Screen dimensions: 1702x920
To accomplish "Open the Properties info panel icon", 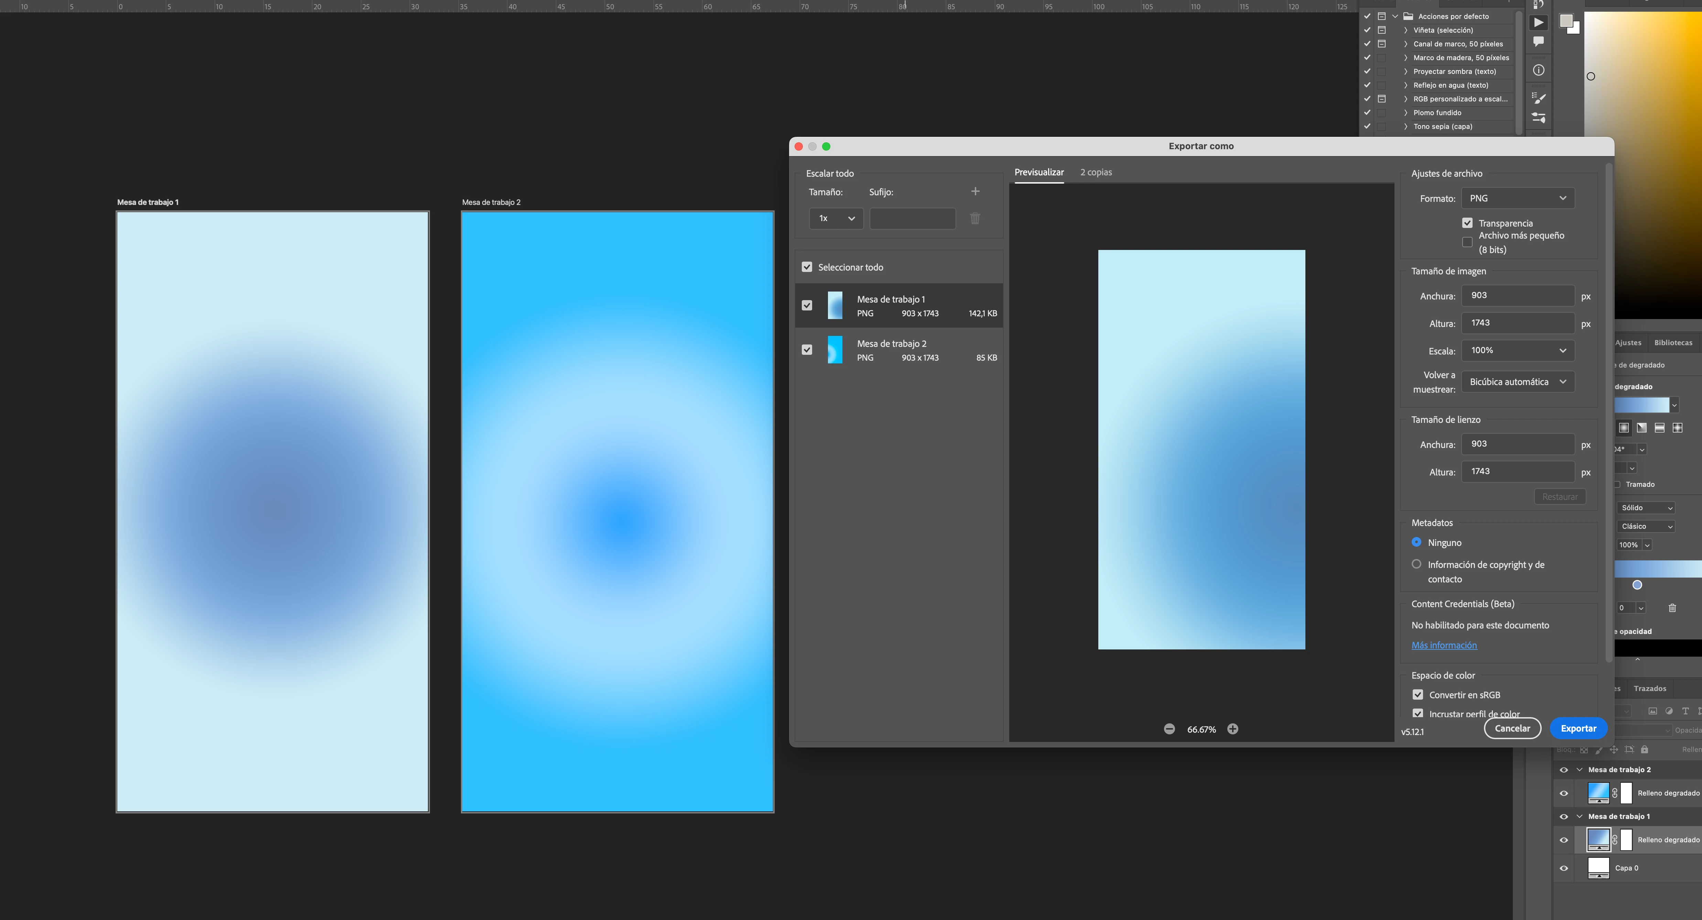I will click(x=1539, y=70).
